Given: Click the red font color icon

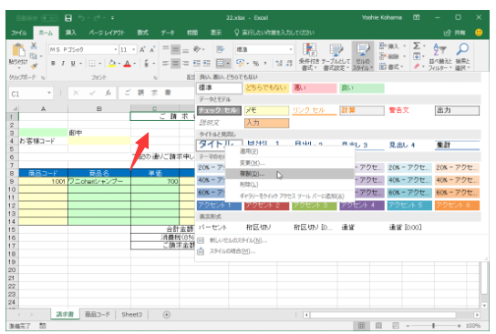Looking at the screenshot, I should (x=127, y=64).
